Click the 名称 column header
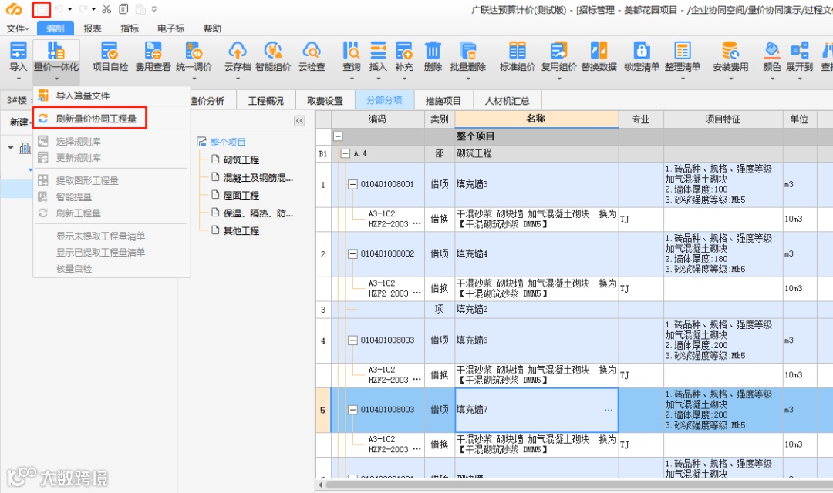The image size is (833, 493). [537, 119]
